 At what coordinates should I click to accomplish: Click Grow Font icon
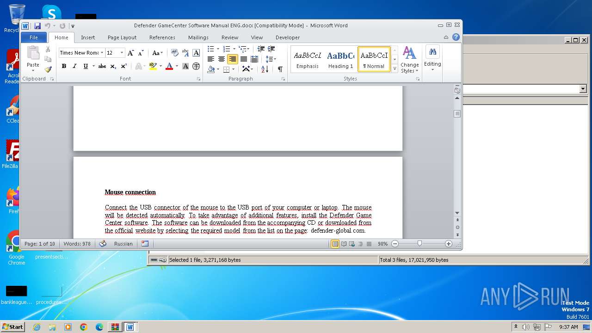131,53
